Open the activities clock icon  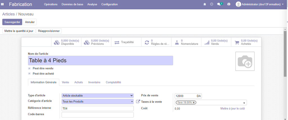(211, 4)
